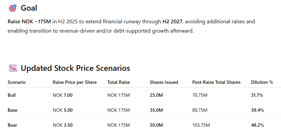
Task: Click the Dilution % column header
Action: pyautogui.click(x=262, y=82)
